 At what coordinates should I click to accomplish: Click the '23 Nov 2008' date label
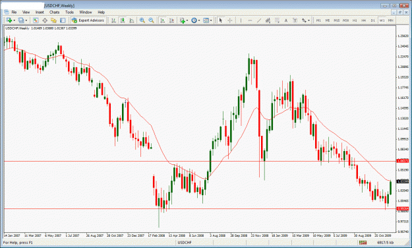point(260,235)
